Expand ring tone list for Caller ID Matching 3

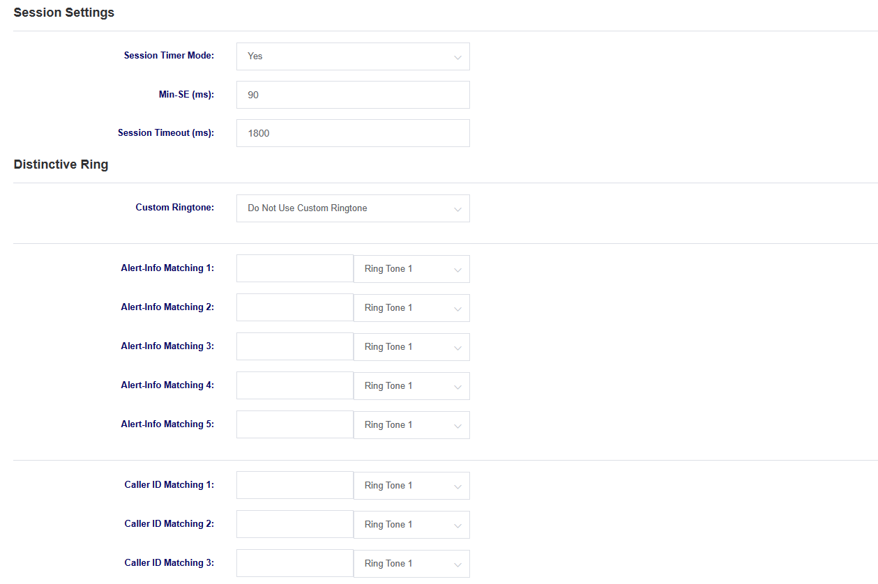(x=411, y=564)
